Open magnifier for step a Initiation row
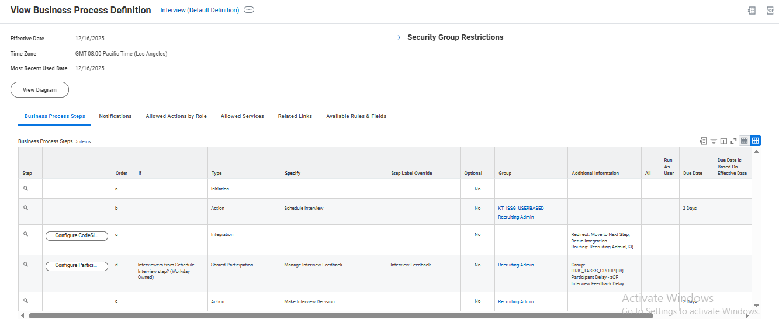The width and height of the screenshot is (779, 319). (x=26, y=189)
